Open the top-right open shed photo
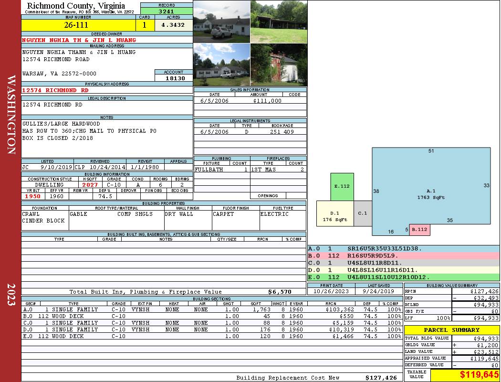501x382 pixels. tap(279, 21)
